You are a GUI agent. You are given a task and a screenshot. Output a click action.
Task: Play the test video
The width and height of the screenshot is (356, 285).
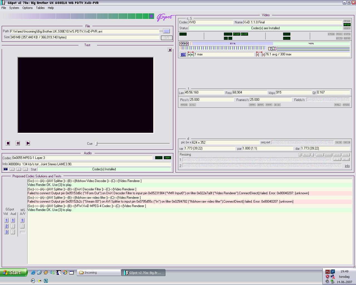[28, 143]
